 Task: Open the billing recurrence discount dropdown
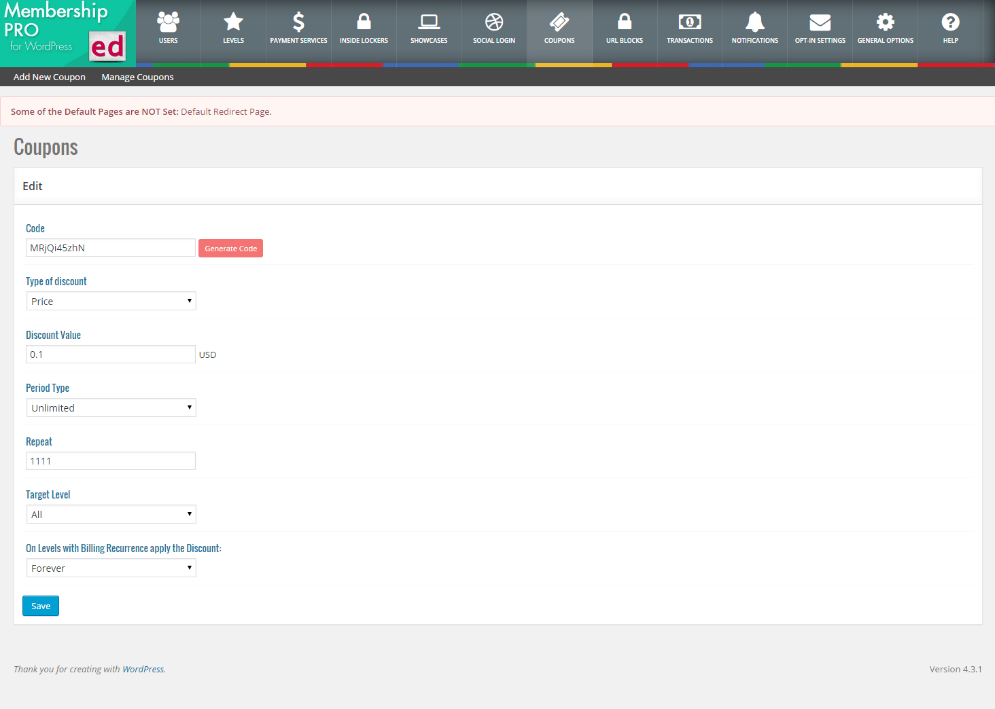tap(111, 568)
